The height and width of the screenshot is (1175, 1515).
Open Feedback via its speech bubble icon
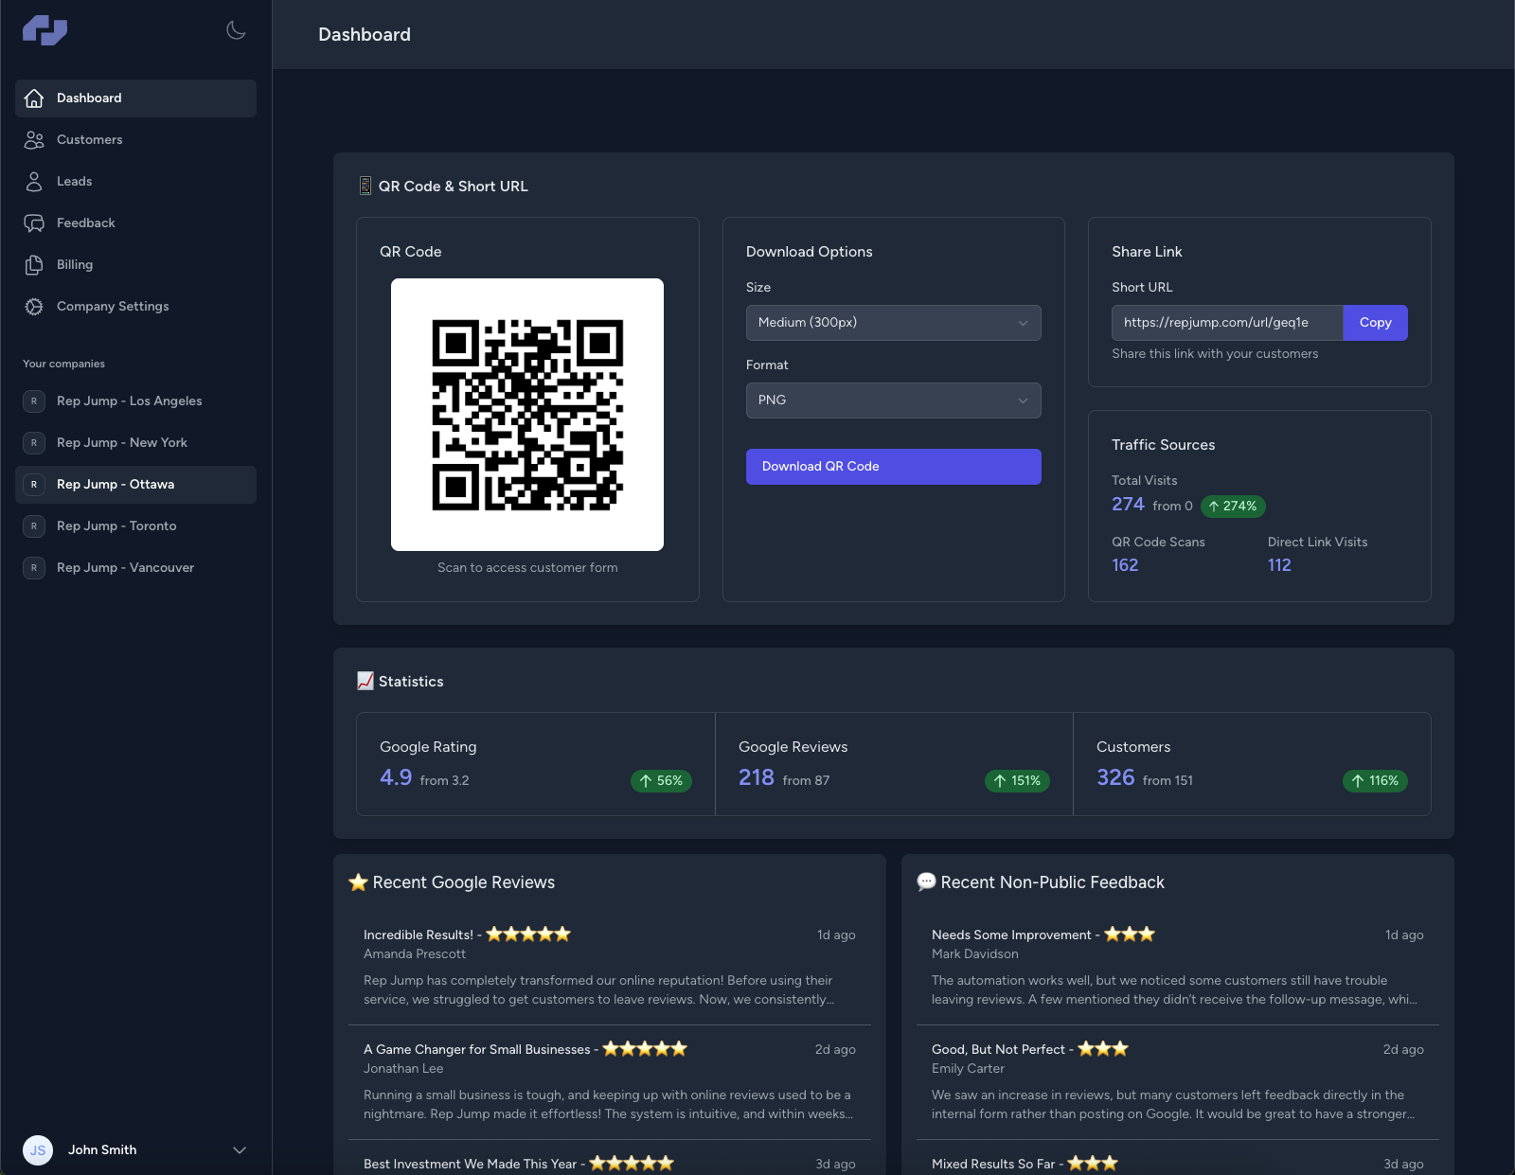point(34,223)
